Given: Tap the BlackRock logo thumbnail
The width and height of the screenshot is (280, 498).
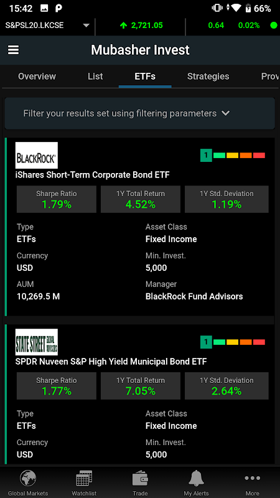Looking at the screenshot, I should point(37,155).
